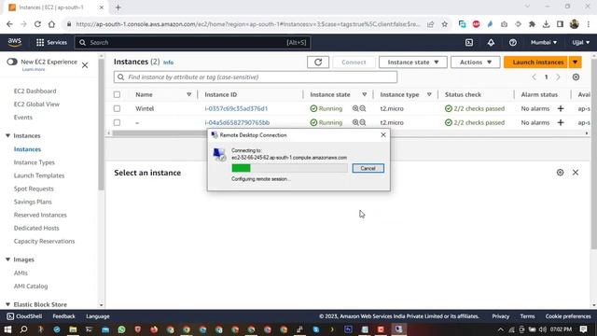Open the help question mark icon
The height and width of the screenshot is (336, 597).
point(513,42)
